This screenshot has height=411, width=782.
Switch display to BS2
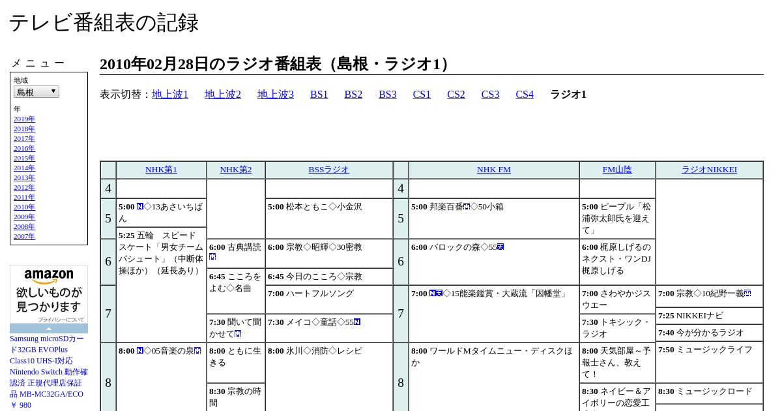click(353, 95)
